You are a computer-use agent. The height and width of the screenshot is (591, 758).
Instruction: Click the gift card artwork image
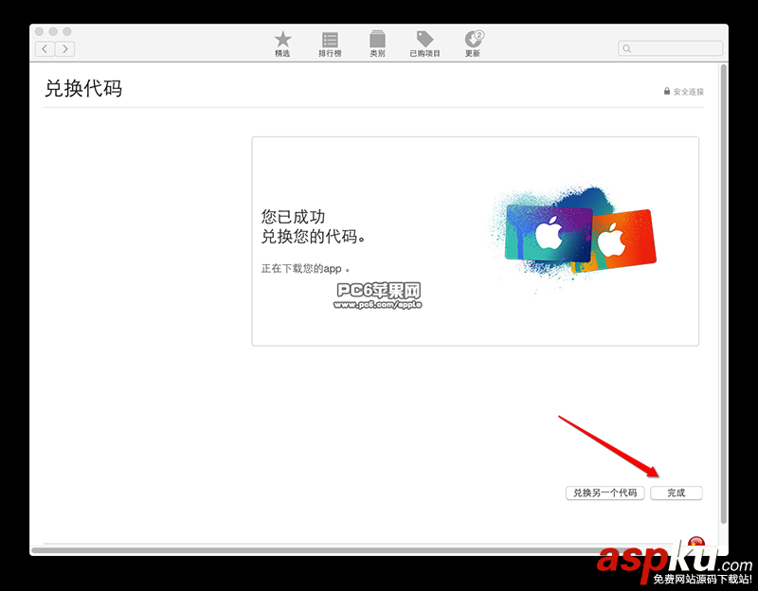574,236
